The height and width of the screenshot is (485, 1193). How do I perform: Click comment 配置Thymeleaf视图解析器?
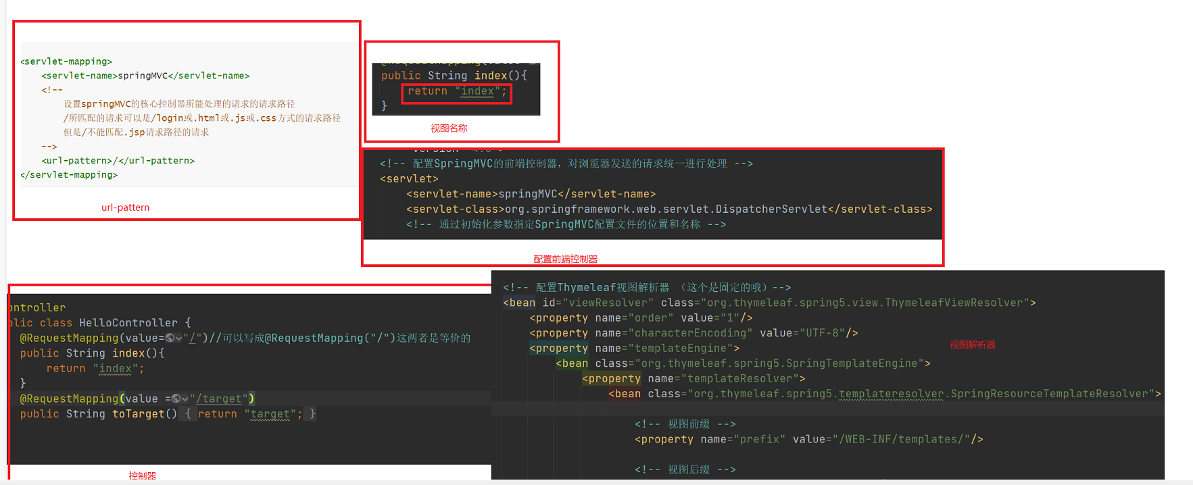tap(647, 288)
